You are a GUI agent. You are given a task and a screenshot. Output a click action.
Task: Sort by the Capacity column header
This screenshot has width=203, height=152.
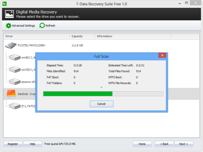click(x=82, y=36)
